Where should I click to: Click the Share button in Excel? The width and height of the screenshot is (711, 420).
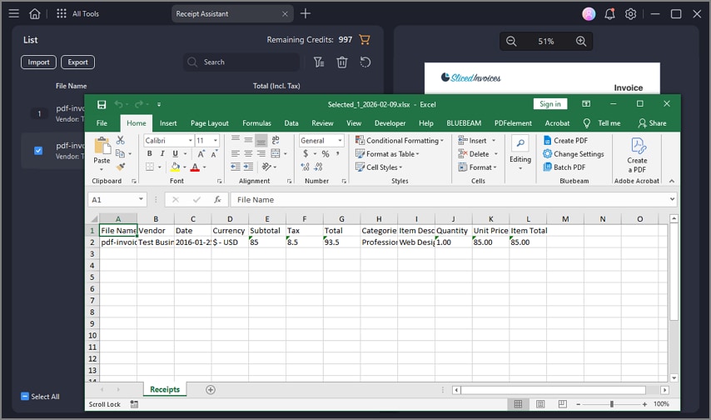(652, 123)
